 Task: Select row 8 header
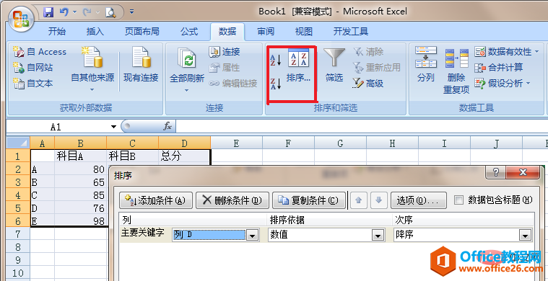[18, 247]
